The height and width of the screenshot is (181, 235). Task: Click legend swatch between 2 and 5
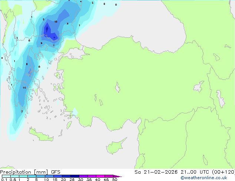(x=32, y=176)
